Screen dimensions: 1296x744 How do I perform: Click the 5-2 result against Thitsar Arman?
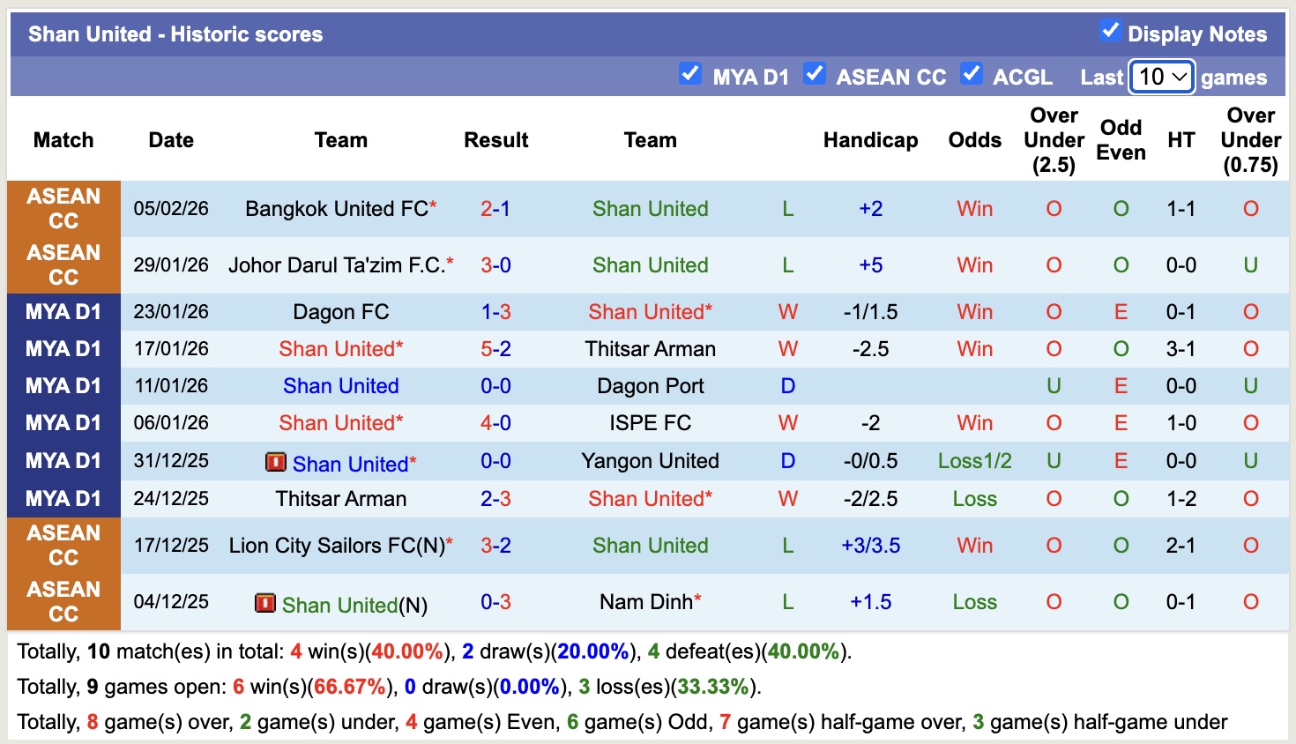[495, 348]
